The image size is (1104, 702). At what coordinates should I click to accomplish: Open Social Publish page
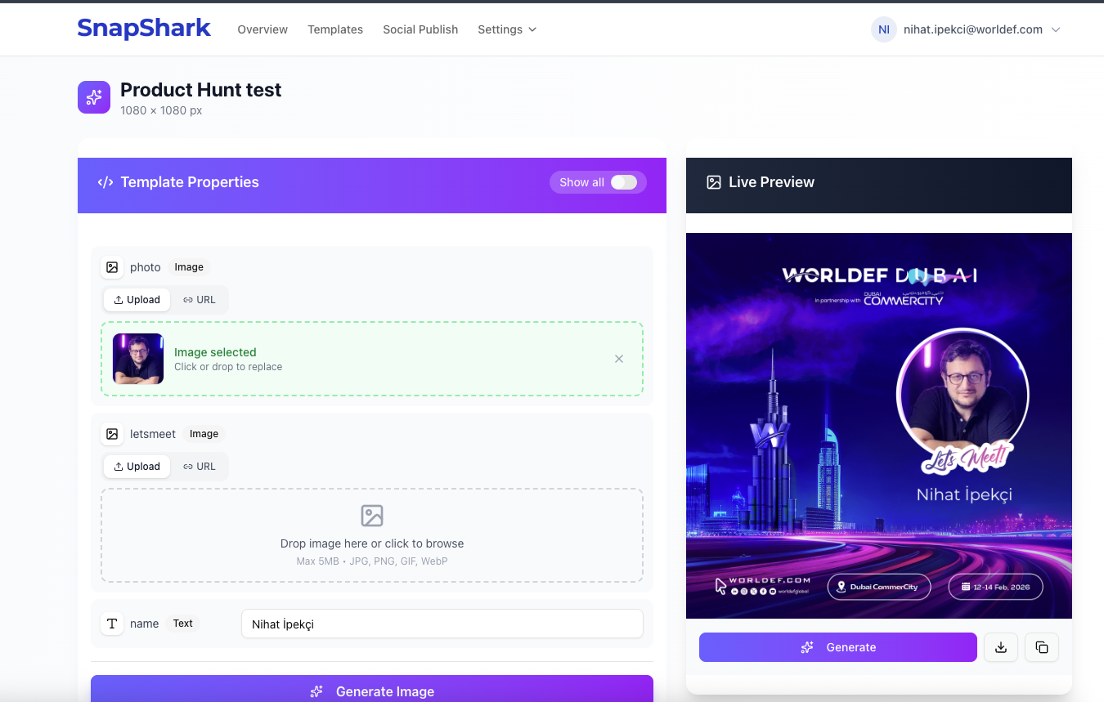(x=420, y=29)
